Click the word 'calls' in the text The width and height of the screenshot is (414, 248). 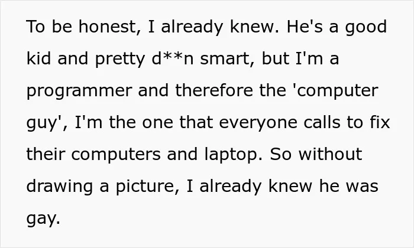tap(322, 122)
